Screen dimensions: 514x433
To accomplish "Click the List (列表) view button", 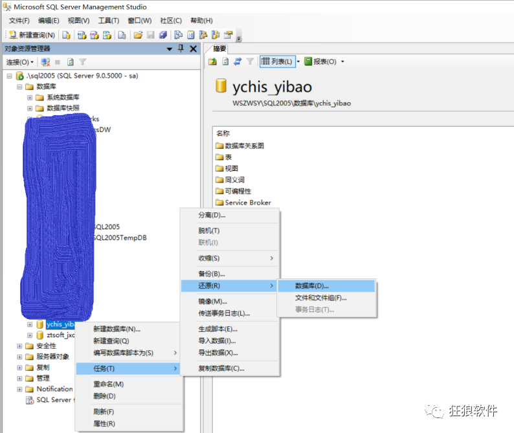I will pyautogui.click(x=277, y=61).
